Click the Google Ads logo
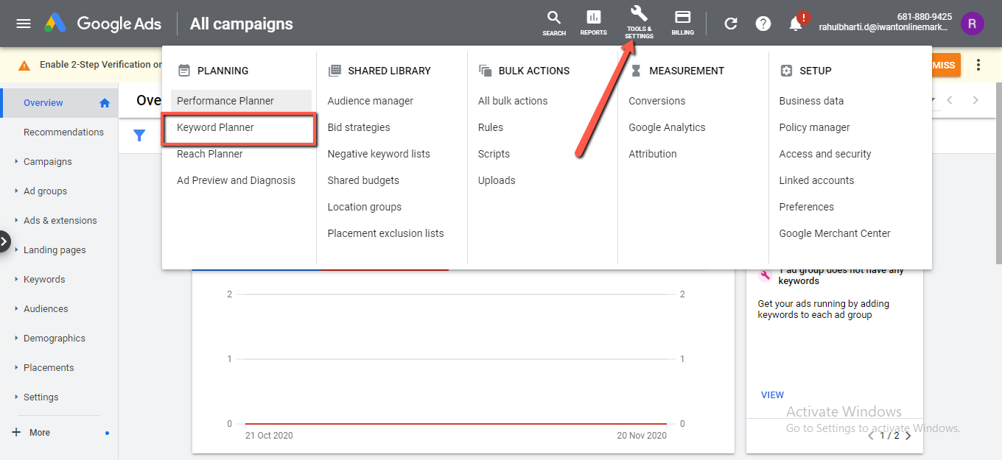1002x460 pixels. click(x=102, y=24)
